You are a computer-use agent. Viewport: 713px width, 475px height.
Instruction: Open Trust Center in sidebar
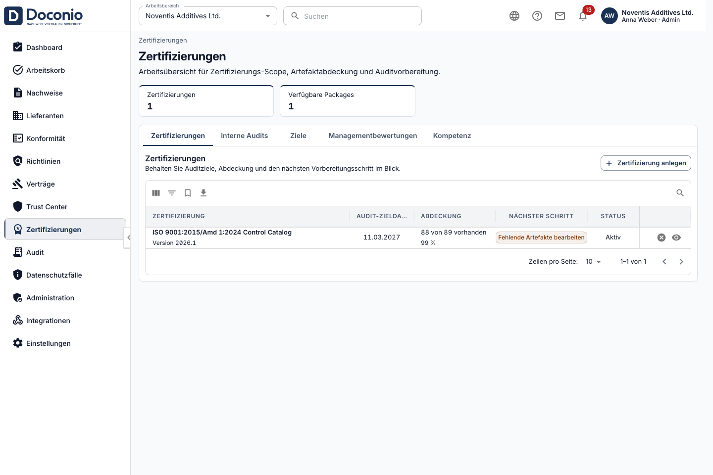click(x=65, y=207)
